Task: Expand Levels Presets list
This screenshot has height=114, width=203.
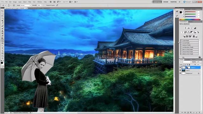Action: click(181, 41)
